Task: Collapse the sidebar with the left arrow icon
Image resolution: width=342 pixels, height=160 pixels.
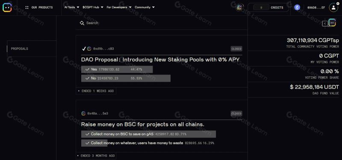Action: pos(325,23)
